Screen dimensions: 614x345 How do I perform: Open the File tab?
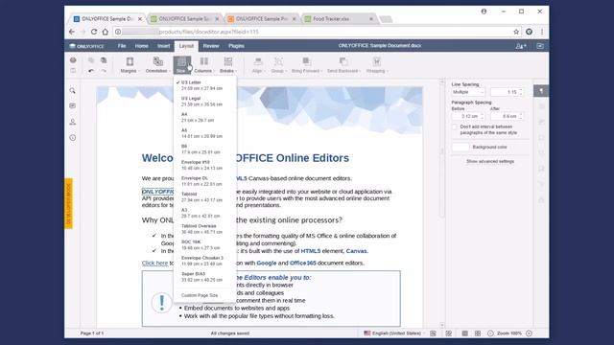[x=122, y=46]
